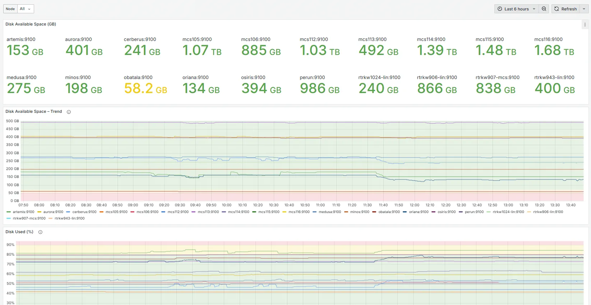591x305 pixels.
Task: Click the mcs105:9100 1.07 TB stat value
Action: [202, 50]
